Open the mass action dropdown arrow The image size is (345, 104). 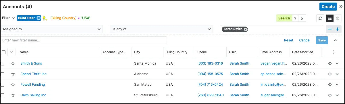coord(11,52)
